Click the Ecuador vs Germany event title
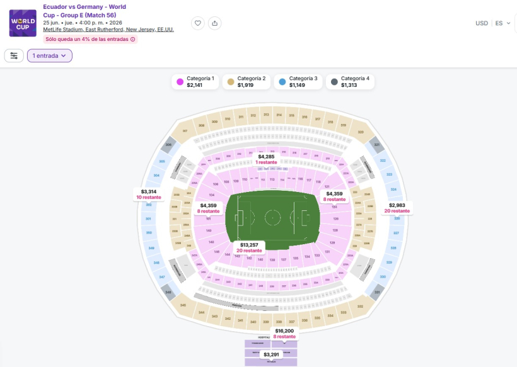Screen dimensions: 517x367 84,11
